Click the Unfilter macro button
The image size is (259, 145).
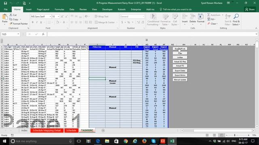[180, 57]
